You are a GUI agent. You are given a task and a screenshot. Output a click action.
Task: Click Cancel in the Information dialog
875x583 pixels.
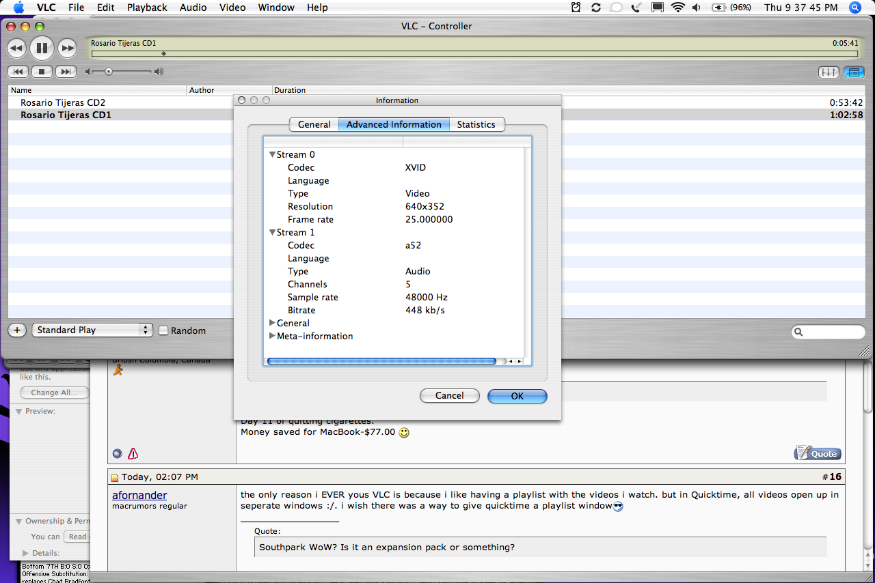coord(449,396)
